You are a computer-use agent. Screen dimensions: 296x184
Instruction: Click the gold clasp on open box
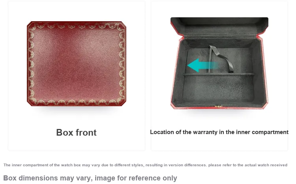(218, 107)
